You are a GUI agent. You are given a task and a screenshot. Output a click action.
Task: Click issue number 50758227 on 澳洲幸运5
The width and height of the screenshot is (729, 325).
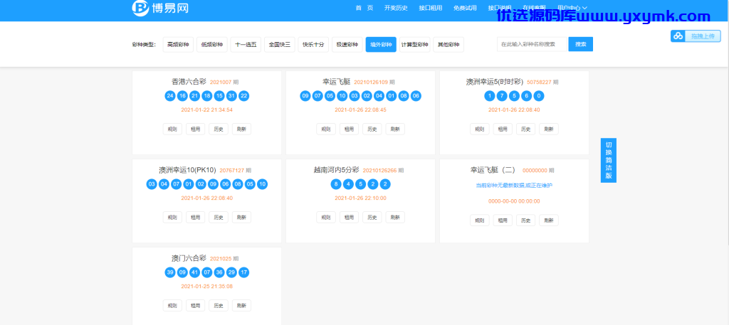coord(540,82)
